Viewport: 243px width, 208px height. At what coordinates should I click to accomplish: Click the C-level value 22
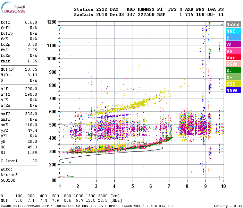pyautogui.click(x=35, y=161)
